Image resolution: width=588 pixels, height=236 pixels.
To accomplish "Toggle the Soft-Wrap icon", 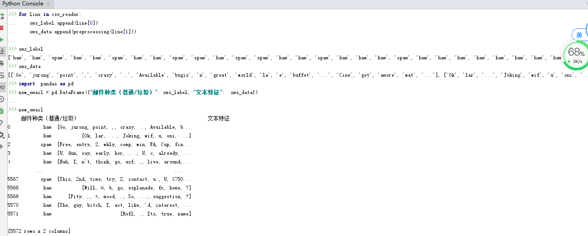I will click(x=2, y=75).
